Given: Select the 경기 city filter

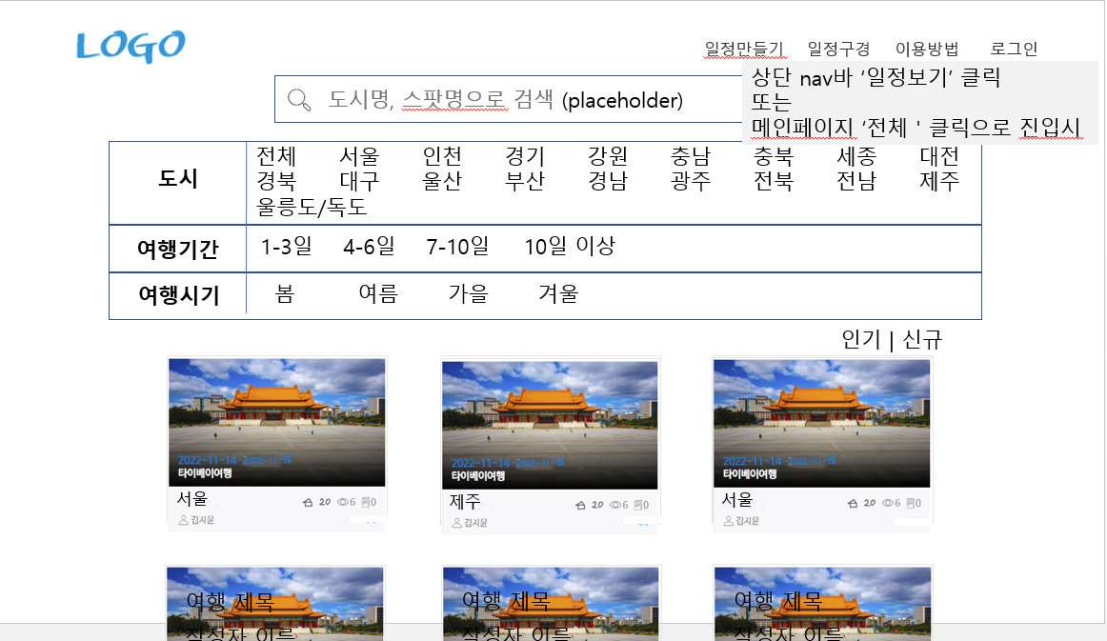Looking at the screenshot, I should (x=525, y=156).
